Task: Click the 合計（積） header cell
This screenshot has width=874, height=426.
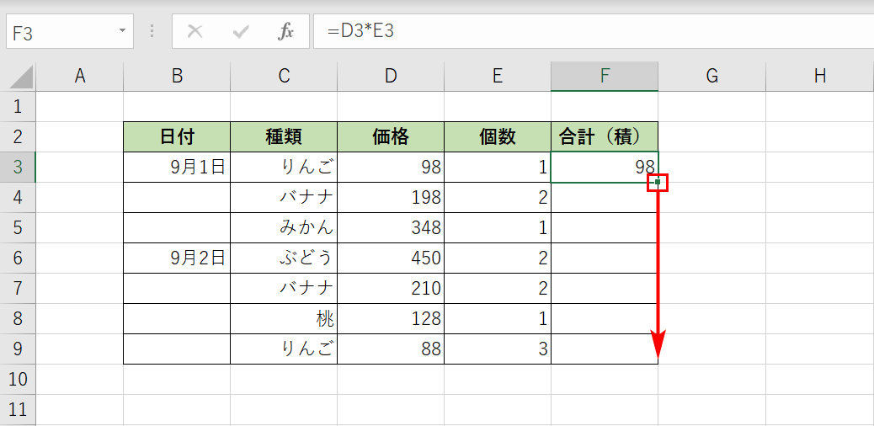Action: [x=605, y=136]
